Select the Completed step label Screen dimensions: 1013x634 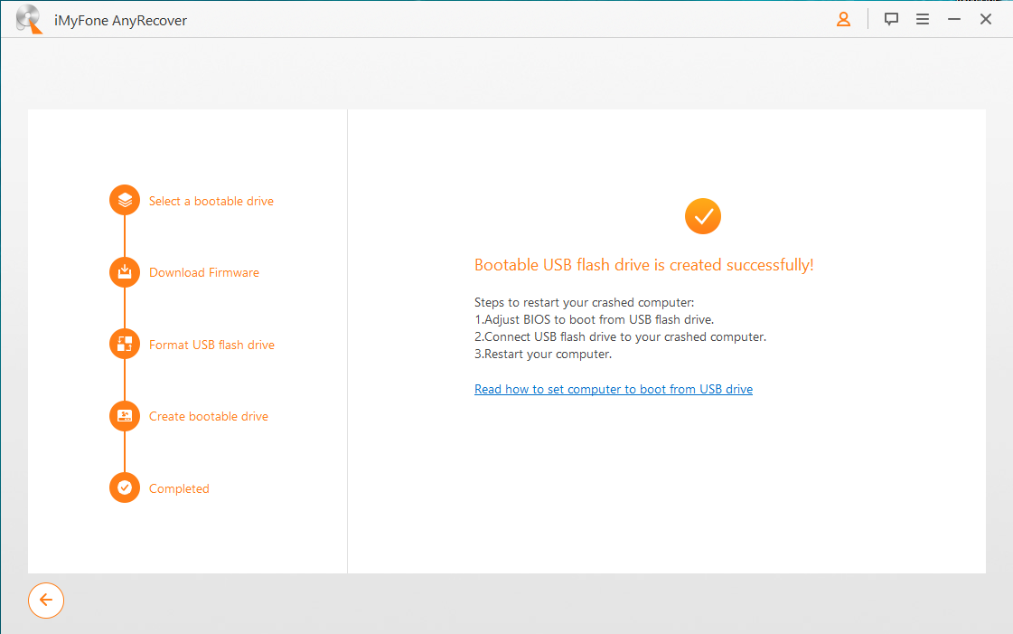coord(179,487)
